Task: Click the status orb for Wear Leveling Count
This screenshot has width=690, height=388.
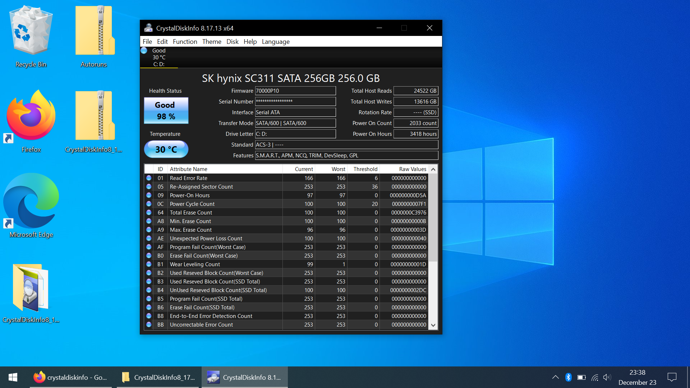Action: point(149,264)
